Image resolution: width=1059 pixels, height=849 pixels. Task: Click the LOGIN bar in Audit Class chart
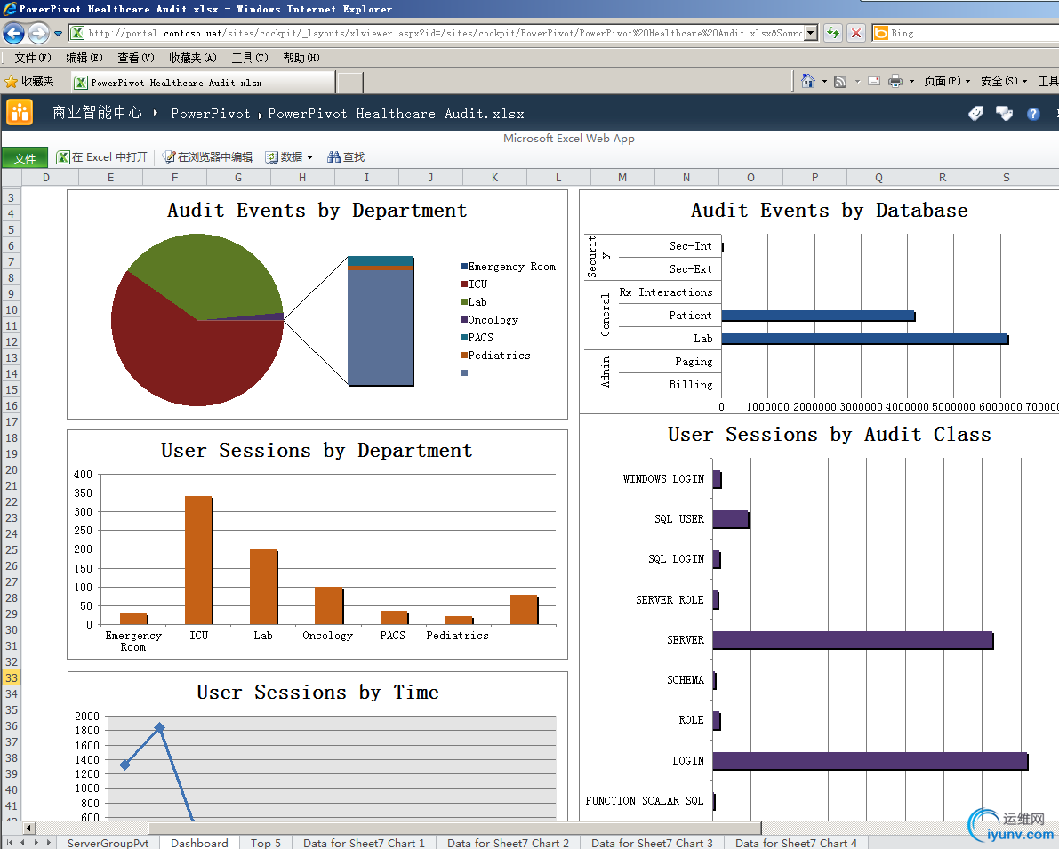click(x=870, y=761)
